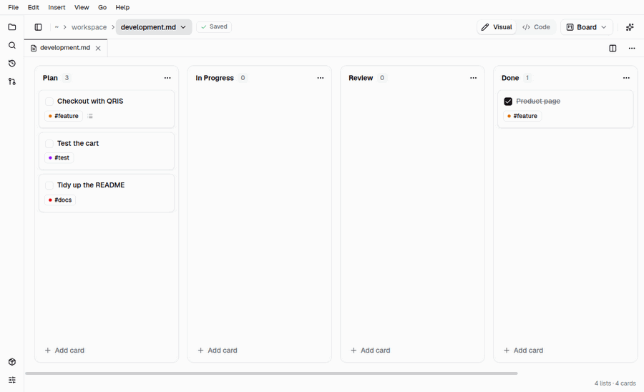Open the Board view dropdown
The image size is (644, 392).
[x=587, y=27]
